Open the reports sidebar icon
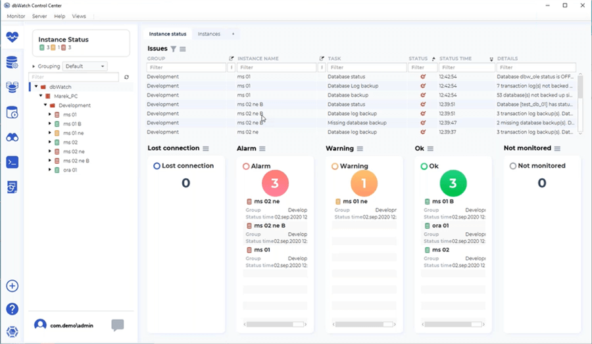Viewport: 592px width, 344px height. (12, 187)
